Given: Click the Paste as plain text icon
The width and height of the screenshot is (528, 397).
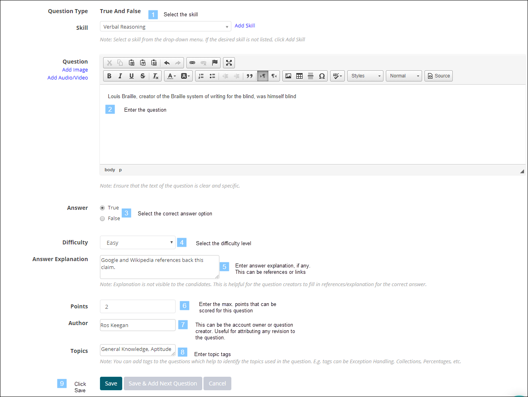Looking at the screenshot, I should coord(143,63).
